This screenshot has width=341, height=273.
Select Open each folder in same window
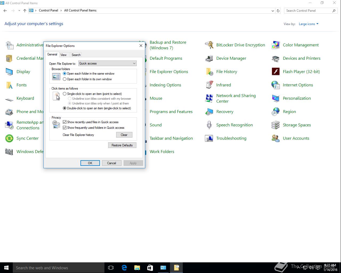[x=64, y=74]
